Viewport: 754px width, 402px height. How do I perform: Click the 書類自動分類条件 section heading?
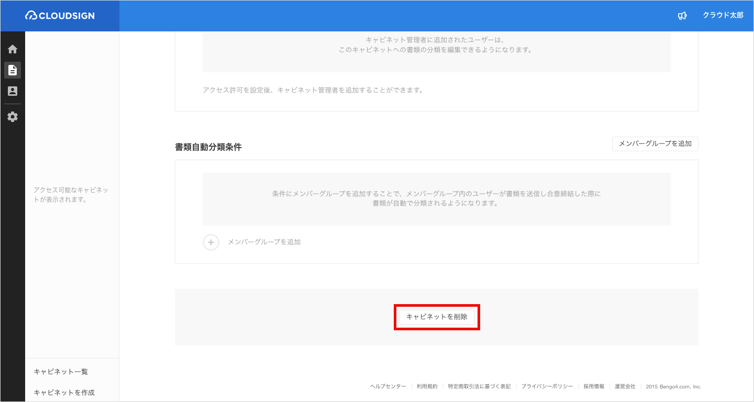pos(208,147)
